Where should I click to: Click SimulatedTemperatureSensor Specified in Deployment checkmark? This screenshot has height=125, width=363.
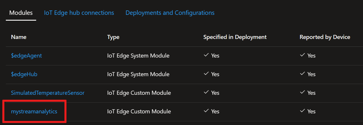click(x=206, y=92)
